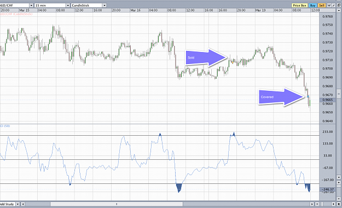Click the zoom out minus button at bottom
Image resolution: width=342 pixels, height=208 pixels.
317,204
